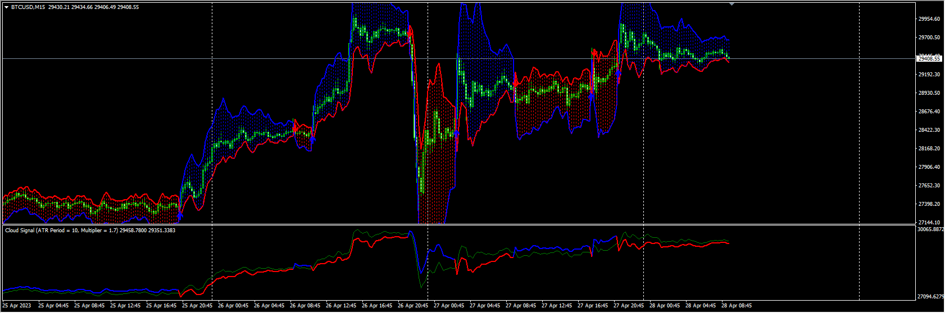Click the 28422.30 price scale label
Viewport: 945px width, 313px height.
pyautogui.click(x=929, y=130)
